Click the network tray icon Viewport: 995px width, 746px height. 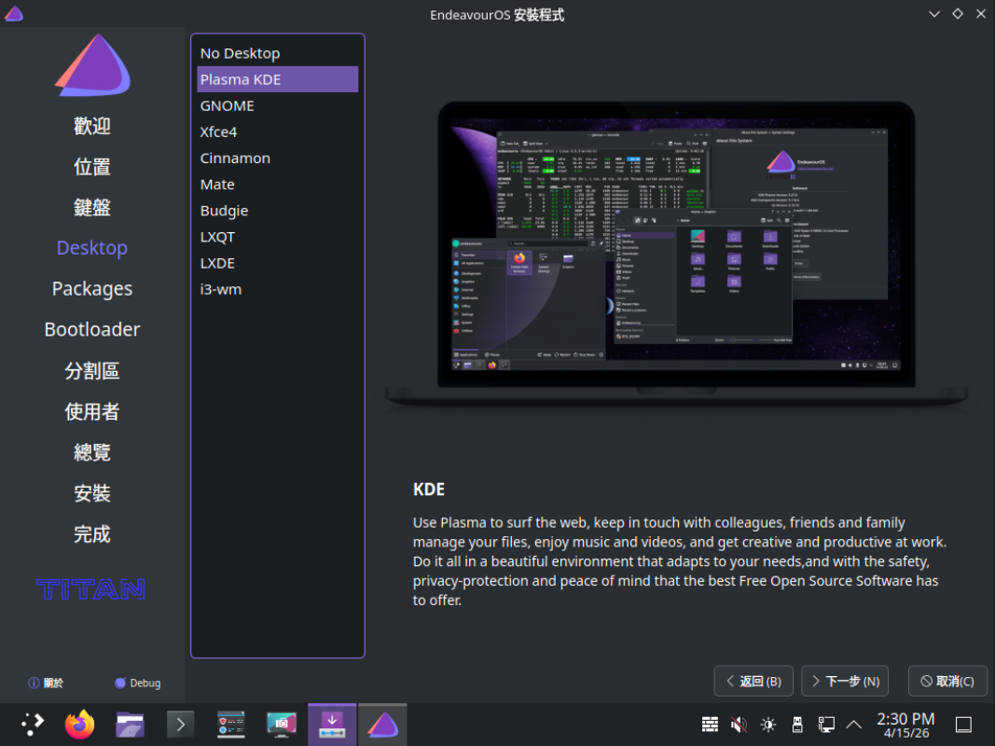coord(825,725)
